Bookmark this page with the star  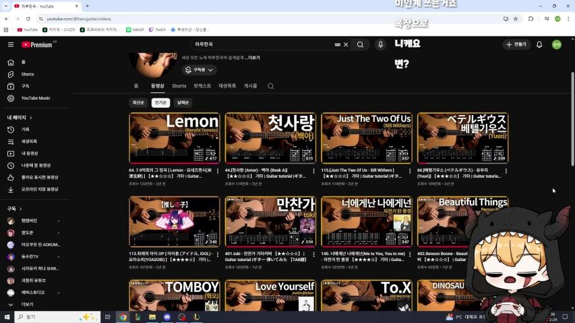(516, 19)
